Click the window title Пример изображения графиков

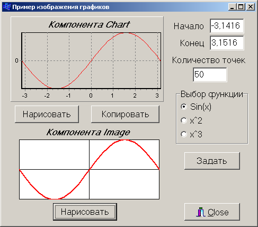pyautogui.click(x=61, y=7)
